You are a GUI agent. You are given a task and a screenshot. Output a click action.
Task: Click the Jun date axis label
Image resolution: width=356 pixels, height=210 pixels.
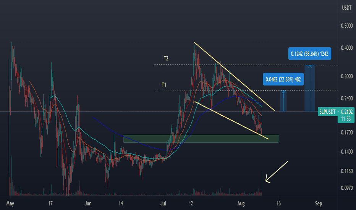pos(88,203)
